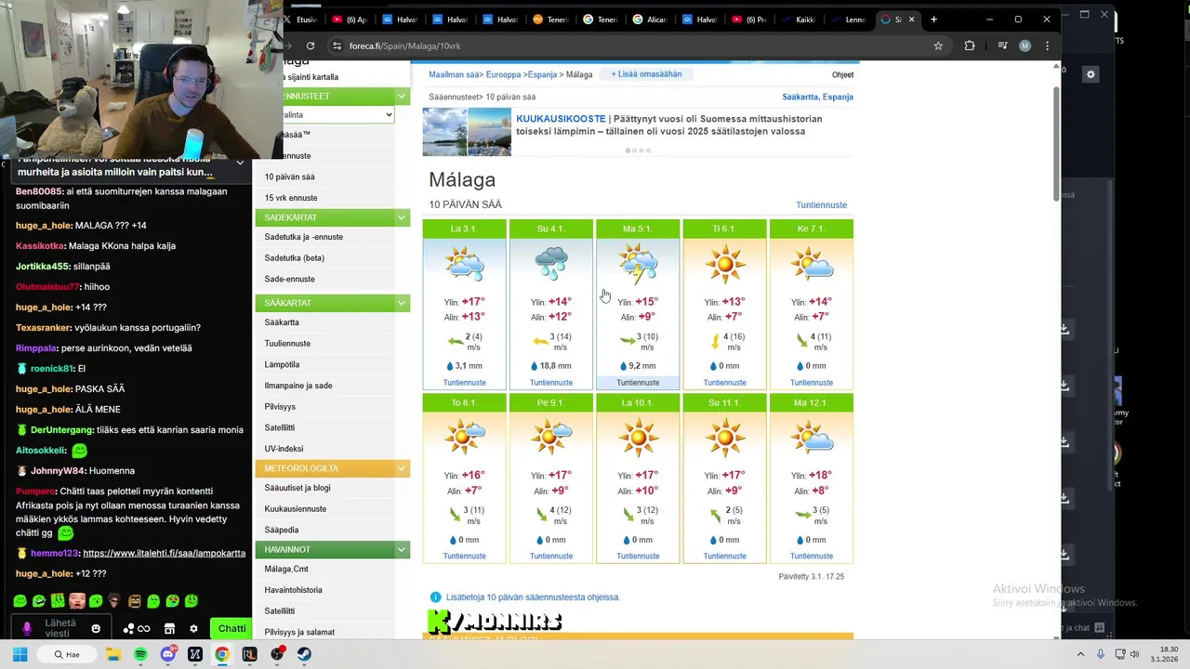1190x669 pixels.
Task: Click the sun icon for Ti 6.1.
Action: 724,264
